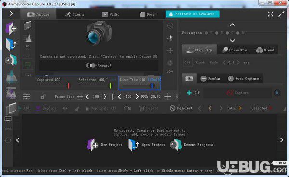This screenshot has height=177, width=289.
Task: Switch to the Flip-Flop mode tab
Action: pyautogui.click(x=199, y=50)
